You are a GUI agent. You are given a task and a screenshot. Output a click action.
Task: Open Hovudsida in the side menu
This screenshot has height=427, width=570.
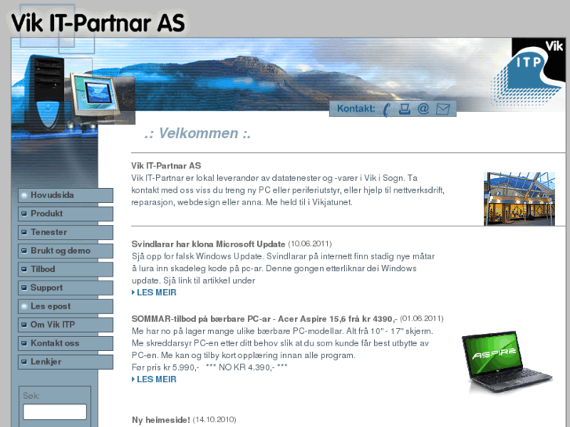(x=65, y=195)
